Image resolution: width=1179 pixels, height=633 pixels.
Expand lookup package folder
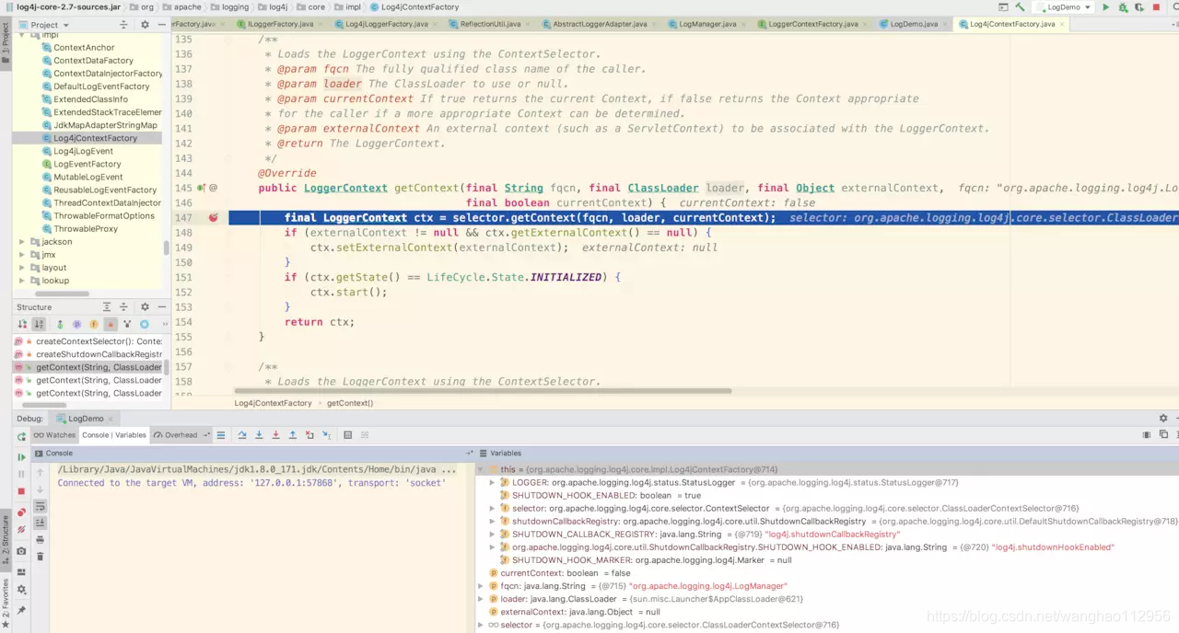coord(22,281)
